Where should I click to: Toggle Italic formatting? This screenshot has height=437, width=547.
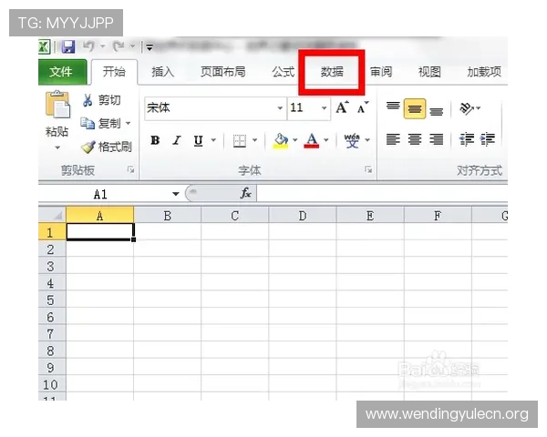coord(177,140)
